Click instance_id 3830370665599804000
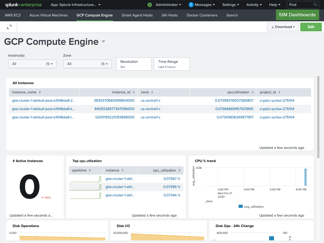Image resolution: width=324 pixels, height=243 pixels. click(114, 101)
